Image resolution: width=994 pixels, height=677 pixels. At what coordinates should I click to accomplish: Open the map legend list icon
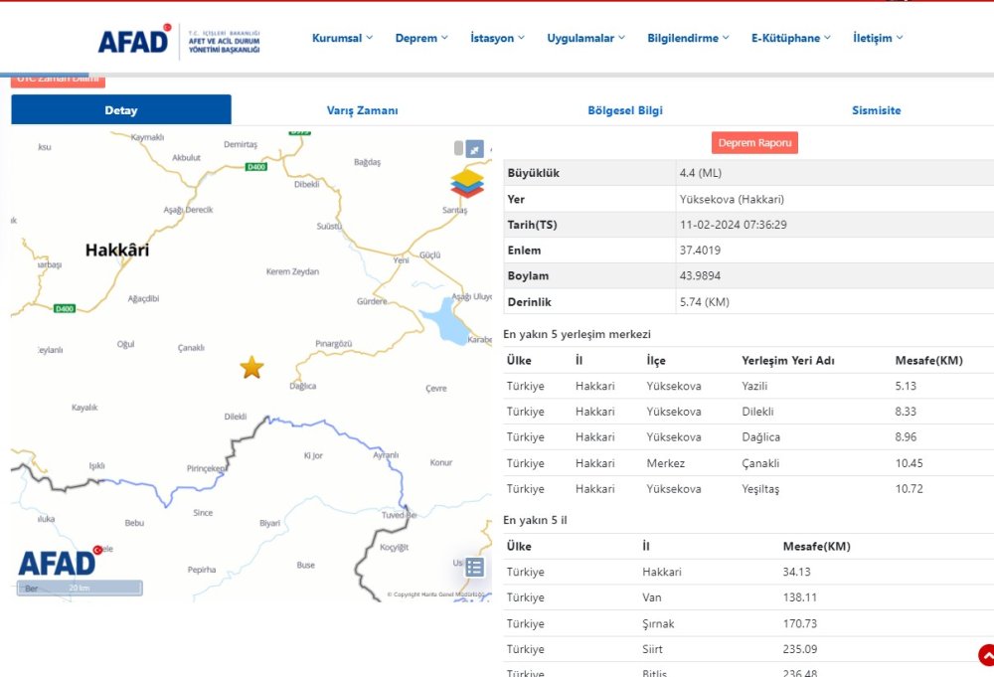474,566
